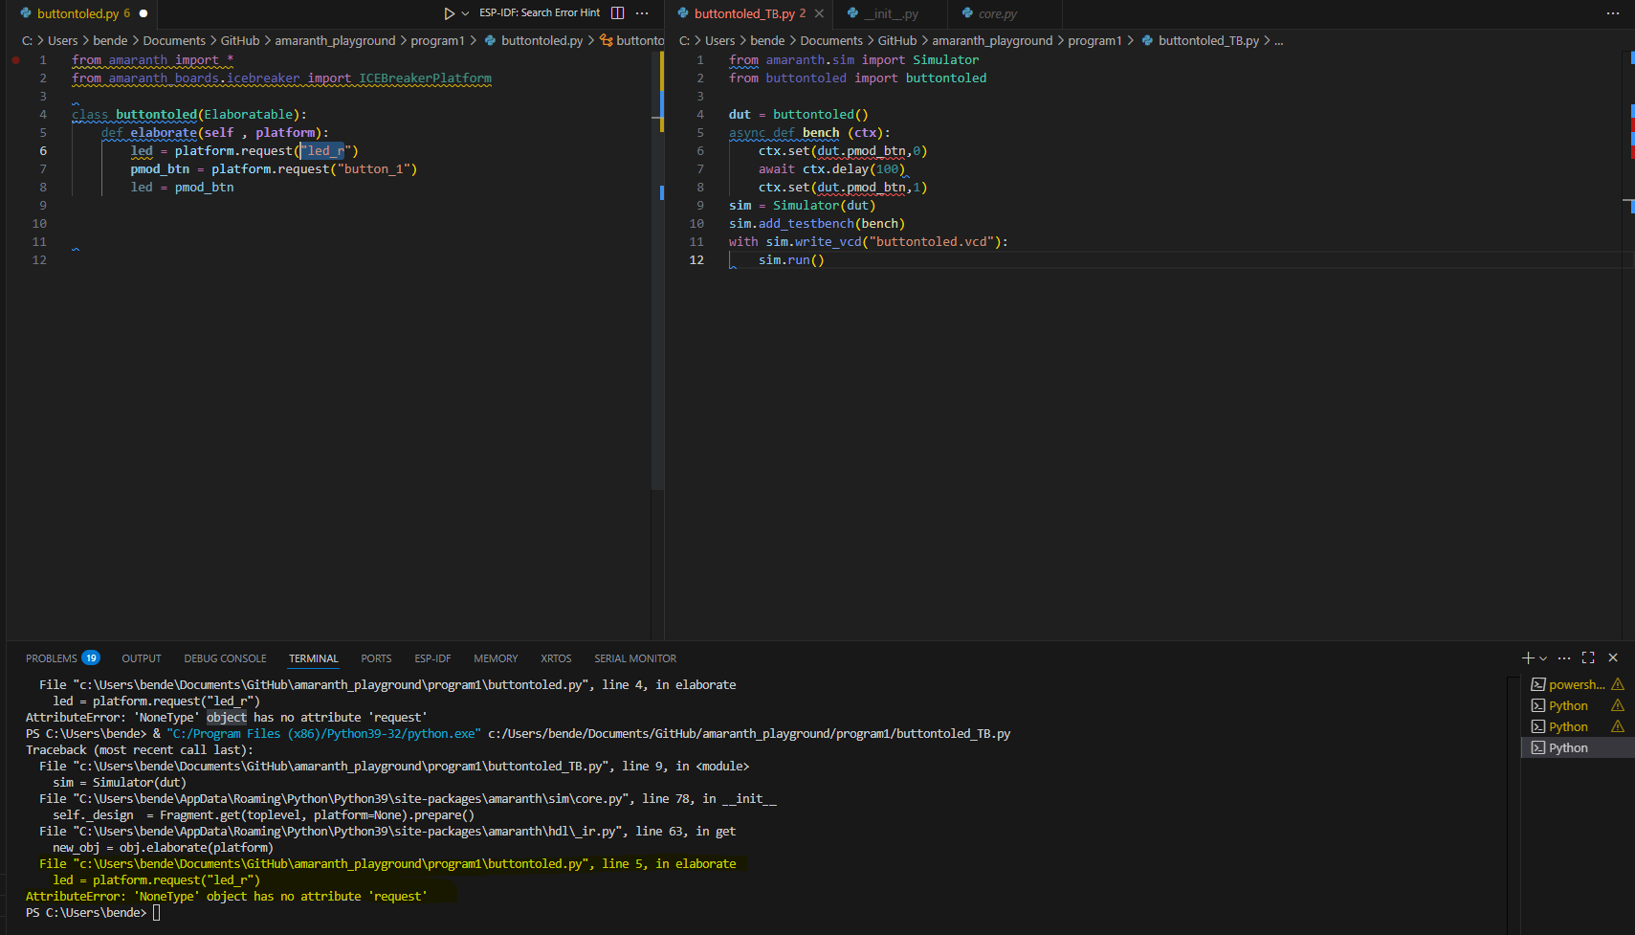The height and width of the screenshot is (935, 1635).
Task: Expand program1 breadcrumb in right editor
Action: point(1094,40)
